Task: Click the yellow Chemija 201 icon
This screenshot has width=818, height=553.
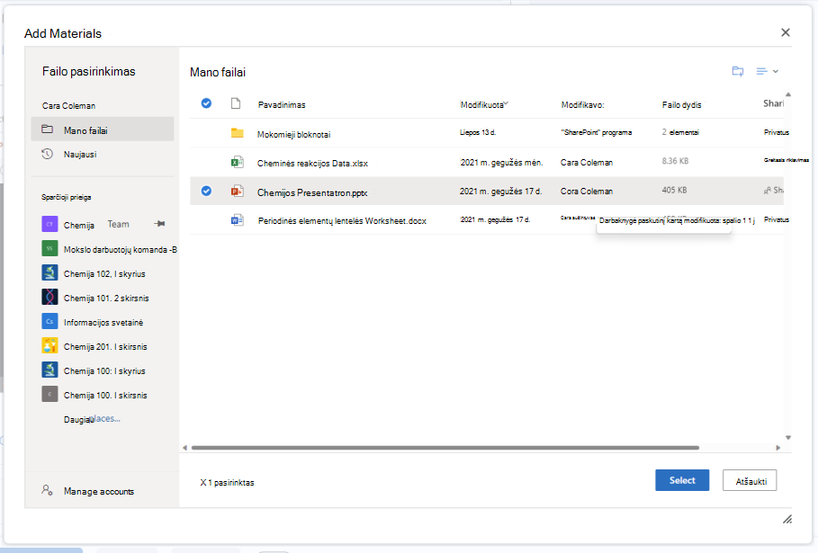Action: tap(49, 345)
